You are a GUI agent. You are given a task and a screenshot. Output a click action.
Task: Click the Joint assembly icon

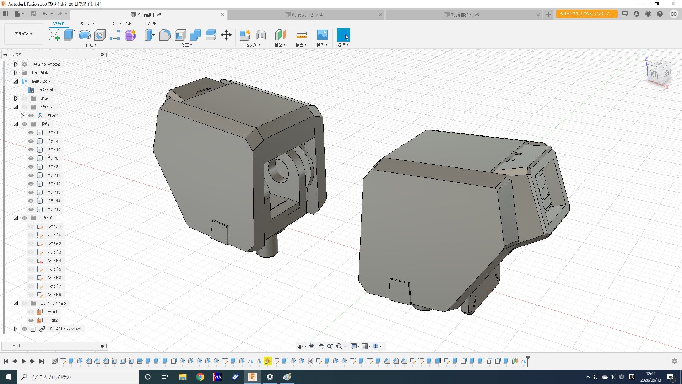point(261,35)
